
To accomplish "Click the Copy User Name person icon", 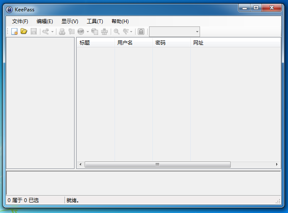I will pos(62,32).
